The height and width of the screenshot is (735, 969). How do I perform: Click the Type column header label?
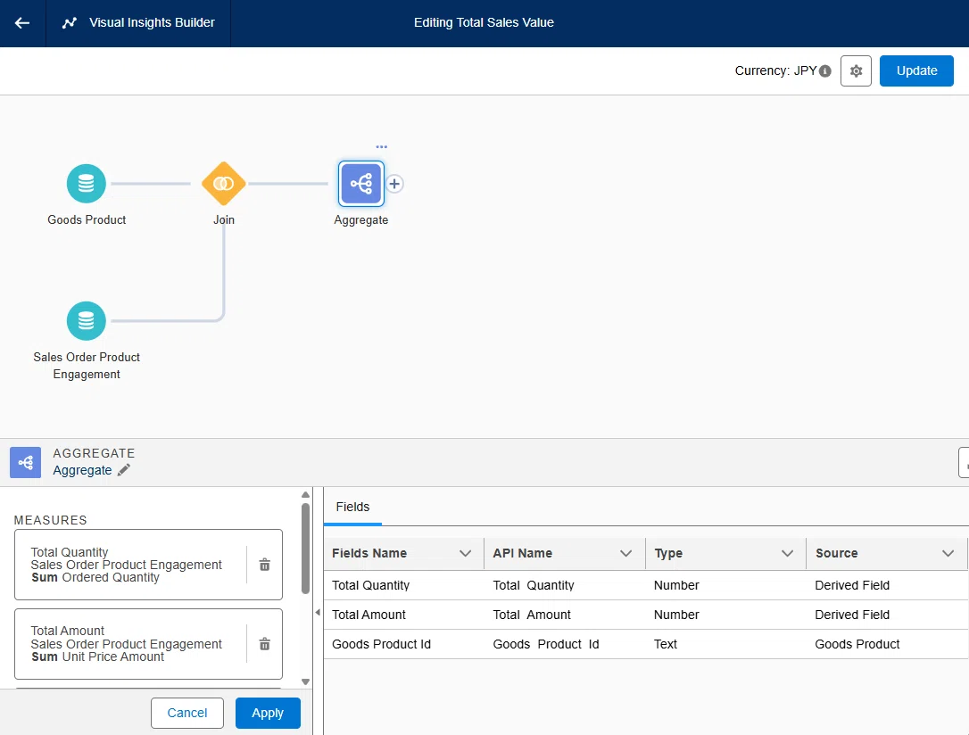pos(668,553)
